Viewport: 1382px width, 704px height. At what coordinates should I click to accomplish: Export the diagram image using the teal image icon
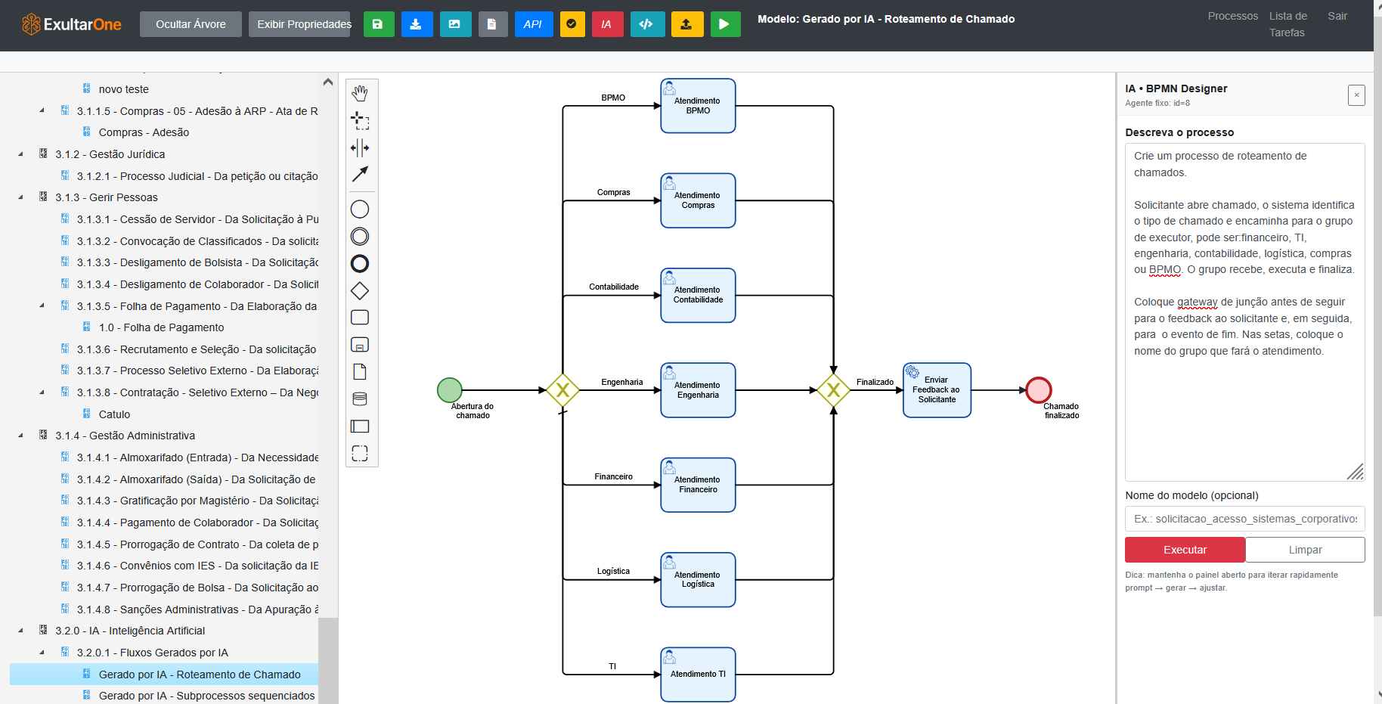[x=455, y=24]
